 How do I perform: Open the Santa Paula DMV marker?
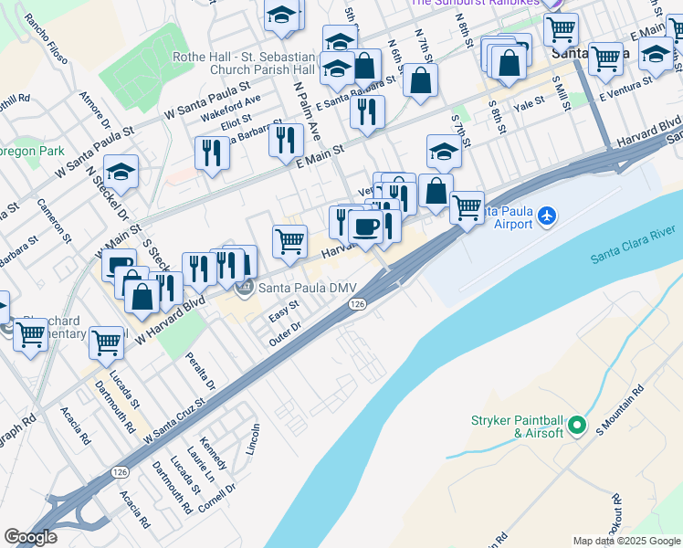(x=245, y=288)
